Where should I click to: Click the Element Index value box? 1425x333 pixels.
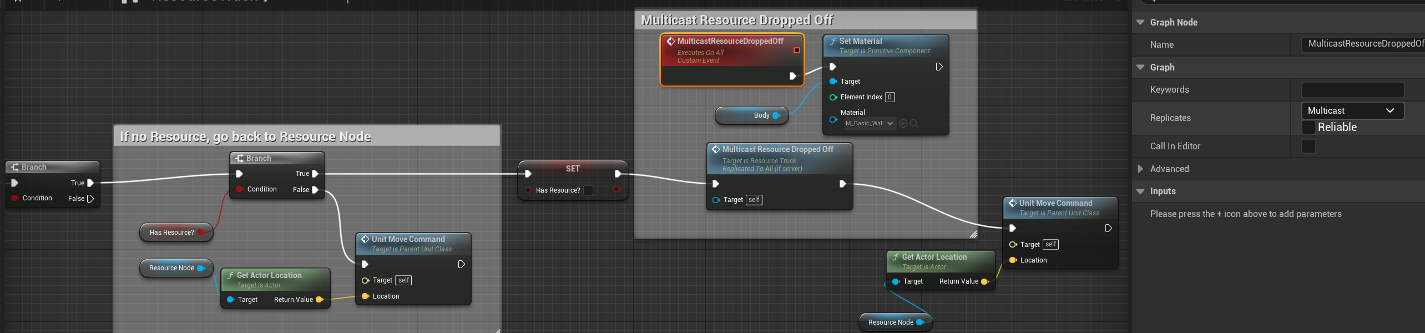tap(890, 97)
